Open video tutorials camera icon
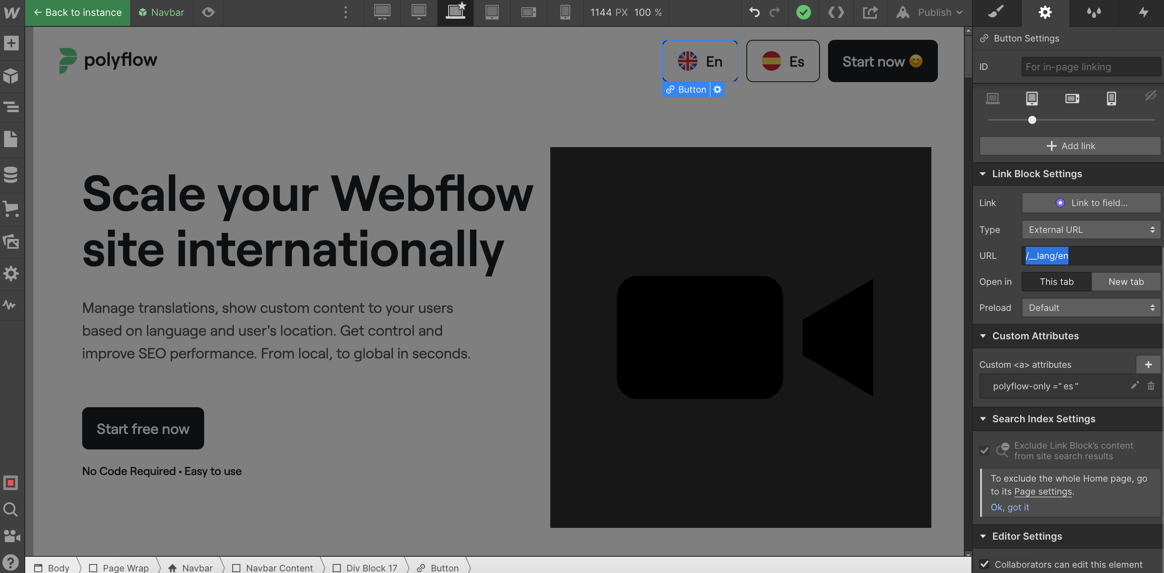The image size is (1164, 573). point(11,536)
